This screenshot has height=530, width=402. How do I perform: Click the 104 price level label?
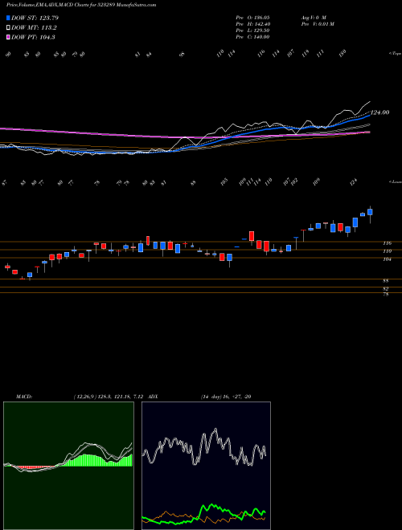coord(388,259)
